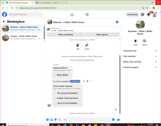Viewport: 161px width, 126px height.
Task: React to the 'Hi, is this available?' message
Action: pyautogui.click(x=84, y=81)
